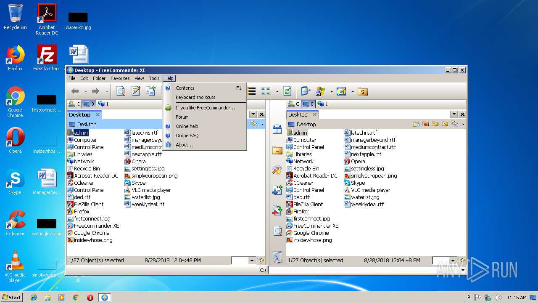Click the folder tree icon in right panel address bar
This screenshot has width=538, height=303.
pyautogui.click(x=455, y=124)
